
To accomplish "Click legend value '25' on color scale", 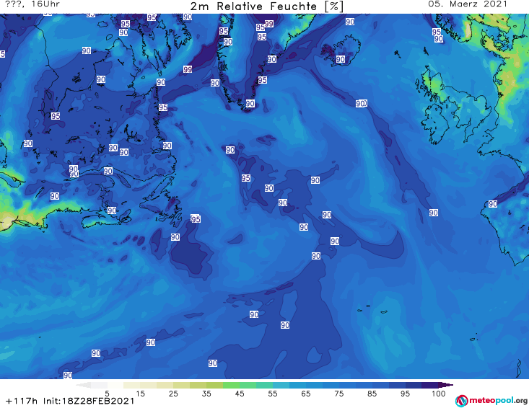I will pyautogui.click(x=173, y=394).
